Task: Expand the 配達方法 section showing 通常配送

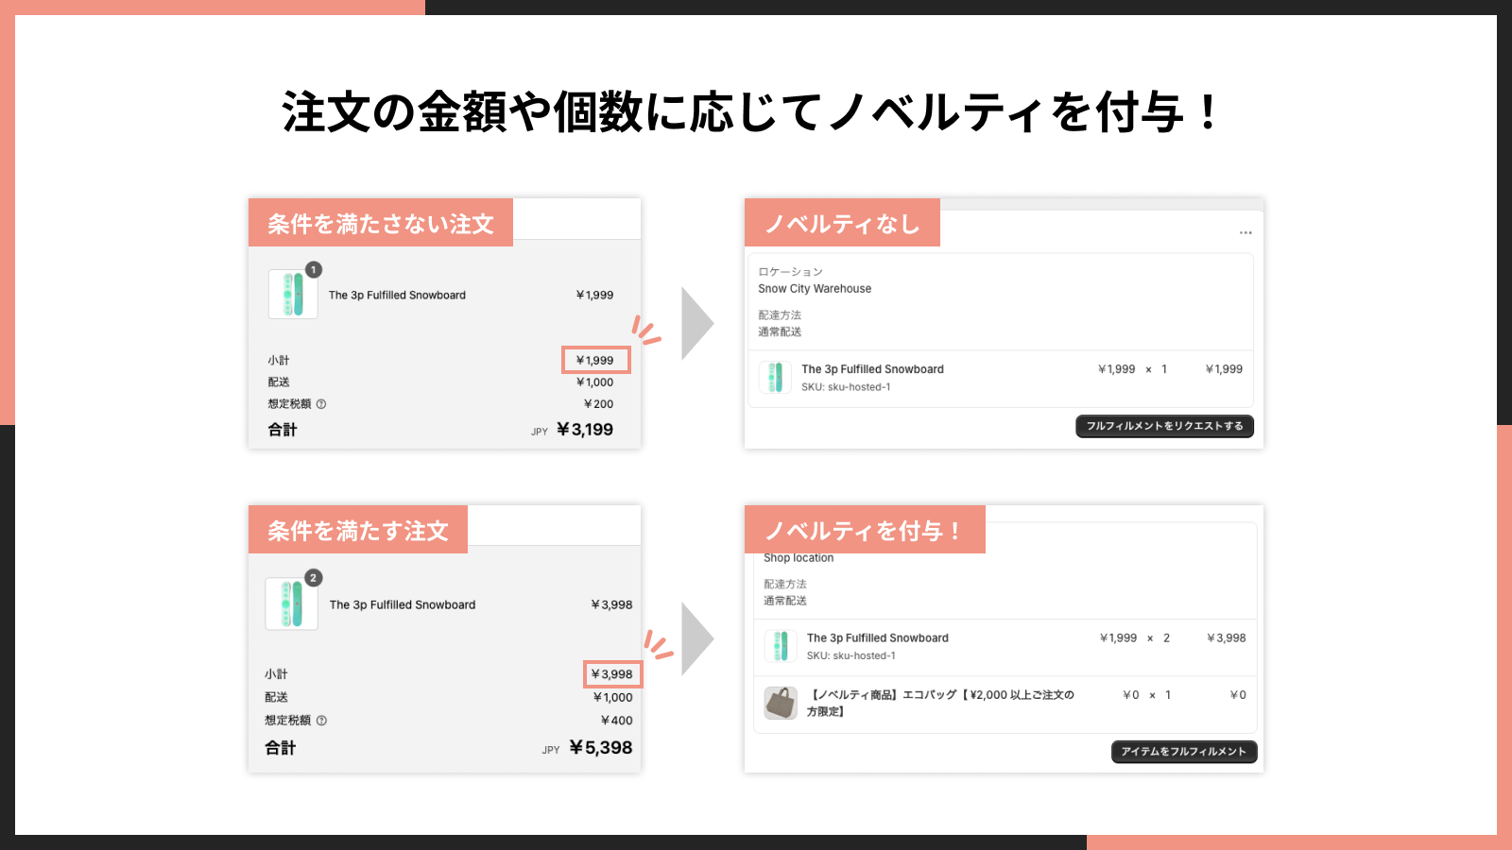Action: point(781,324)
